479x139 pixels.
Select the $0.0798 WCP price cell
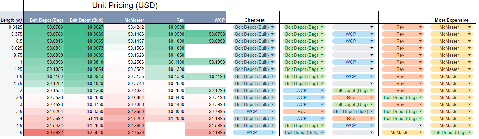point(206,34)
